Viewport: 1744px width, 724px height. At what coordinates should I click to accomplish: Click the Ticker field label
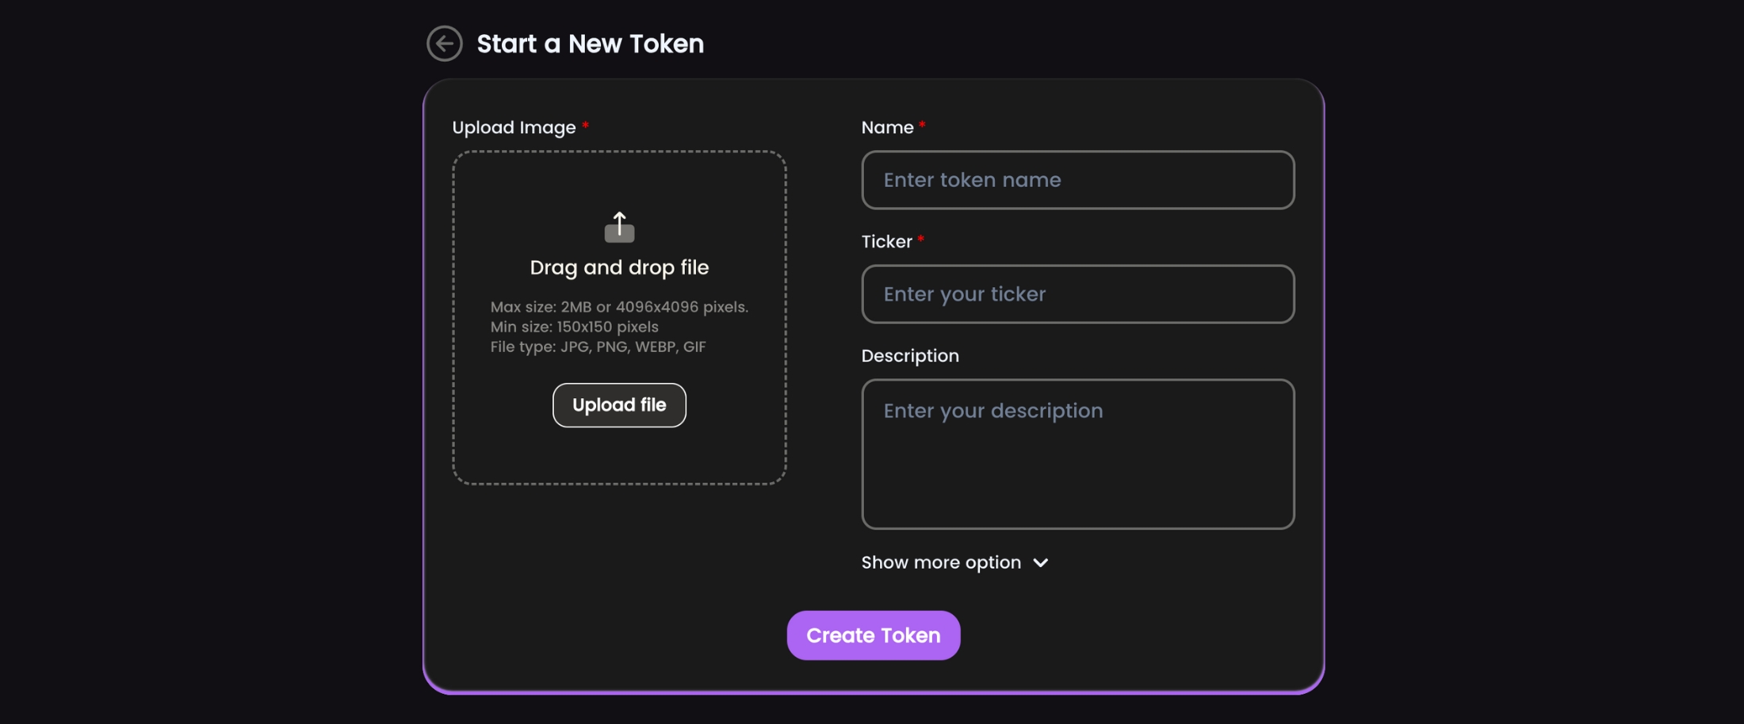(886, 242)
